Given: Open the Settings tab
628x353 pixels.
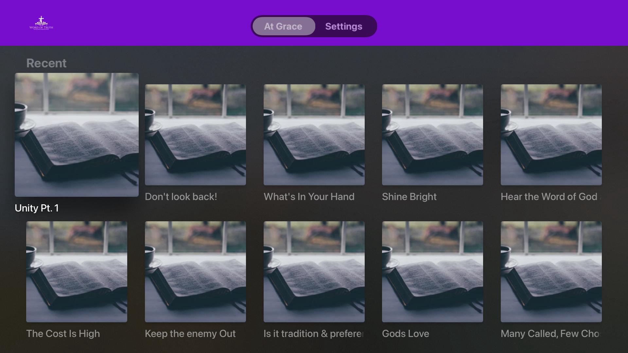Looking at the screenshot, I should [343, 26].
